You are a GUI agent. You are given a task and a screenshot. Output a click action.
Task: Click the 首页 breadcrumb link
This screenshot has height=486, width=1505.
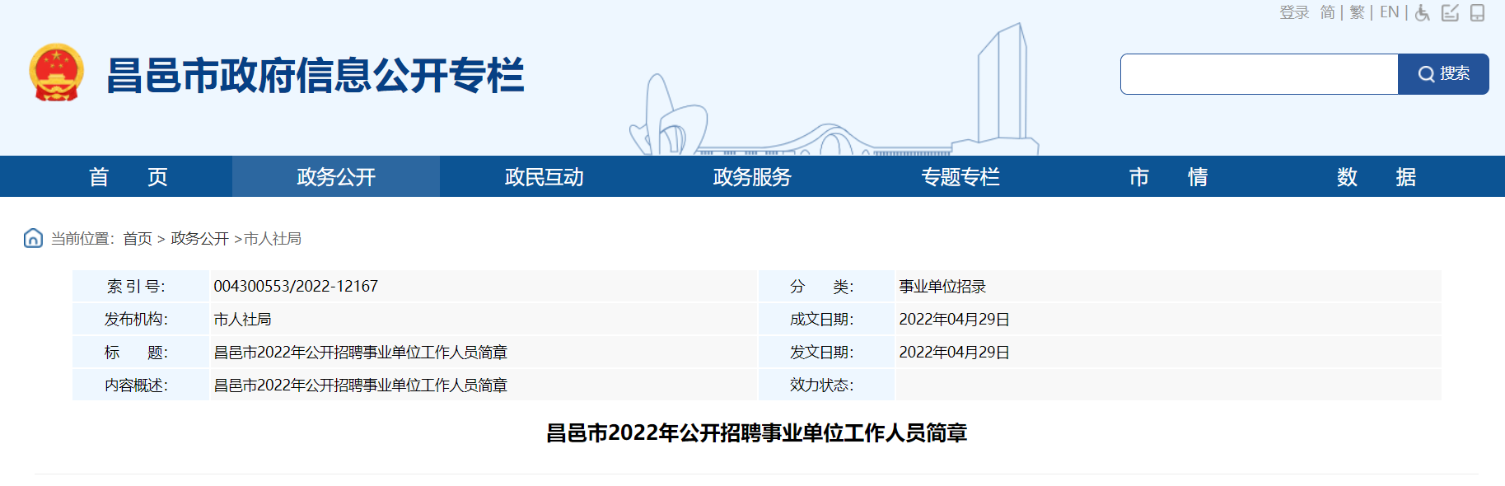pyautogui.click(x=138, y=239)
